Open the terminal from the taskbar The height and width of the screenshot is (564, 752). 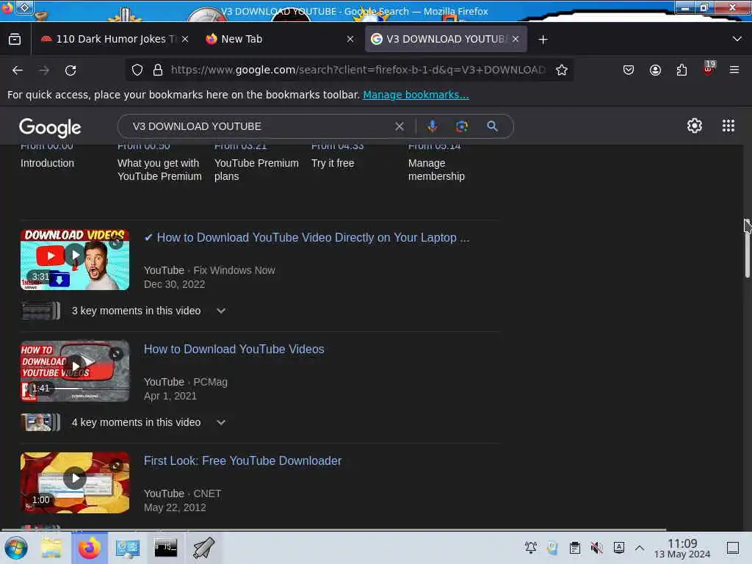165,548
